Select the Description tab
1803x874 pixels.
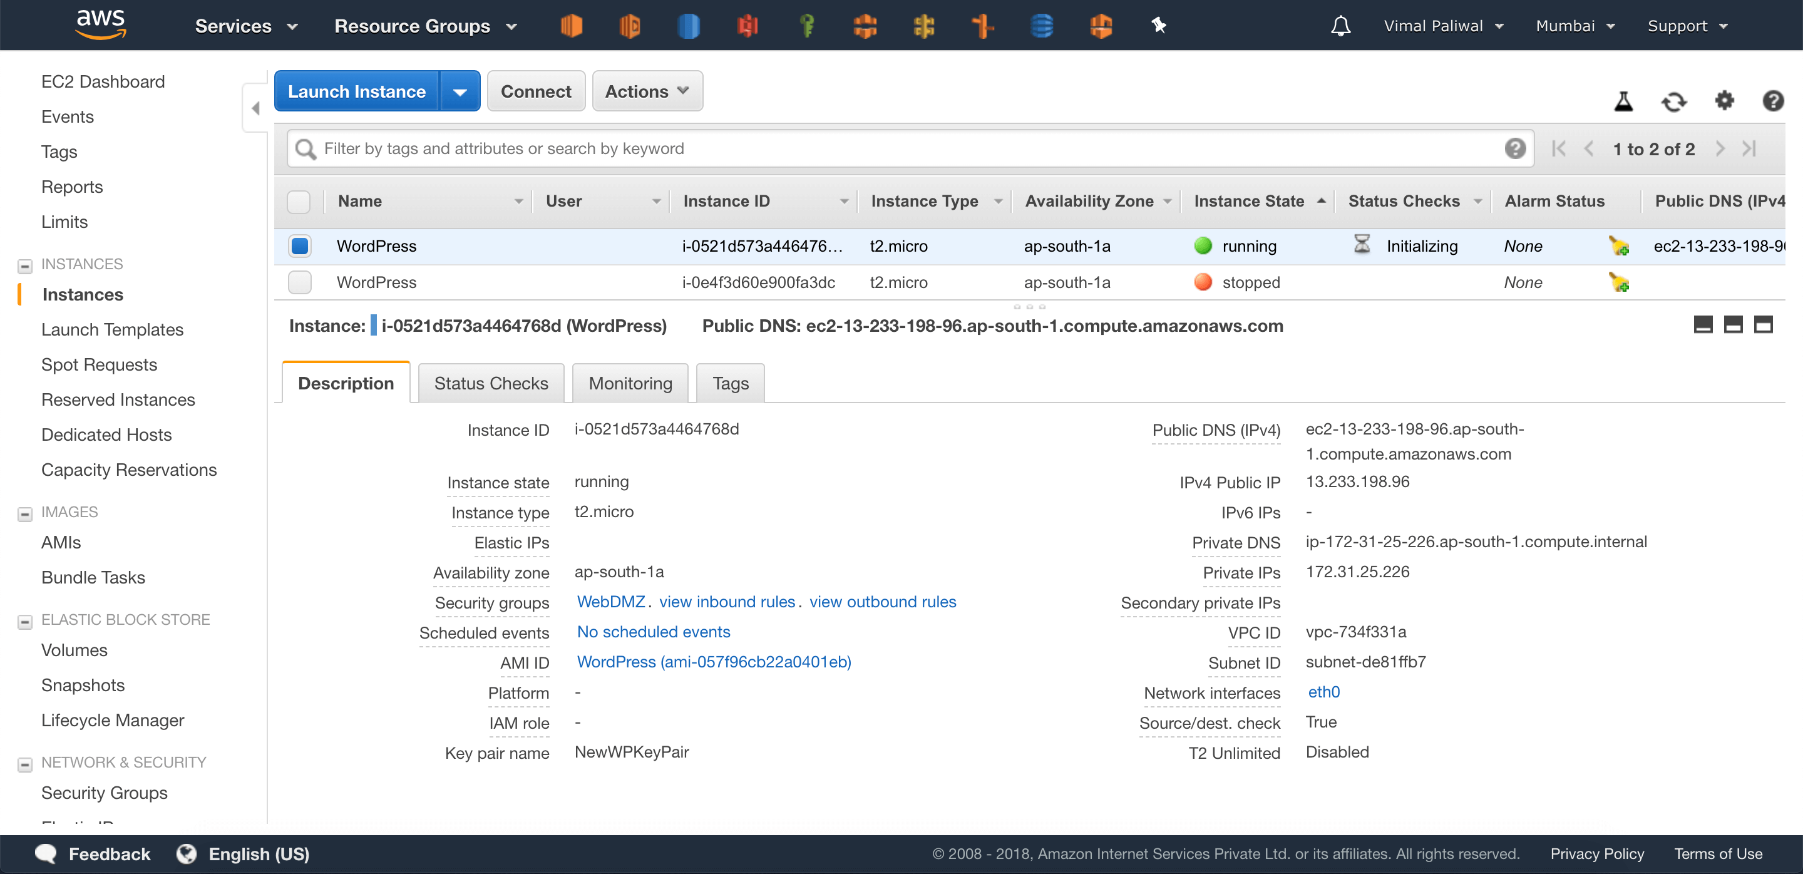(x=346, y=383)
